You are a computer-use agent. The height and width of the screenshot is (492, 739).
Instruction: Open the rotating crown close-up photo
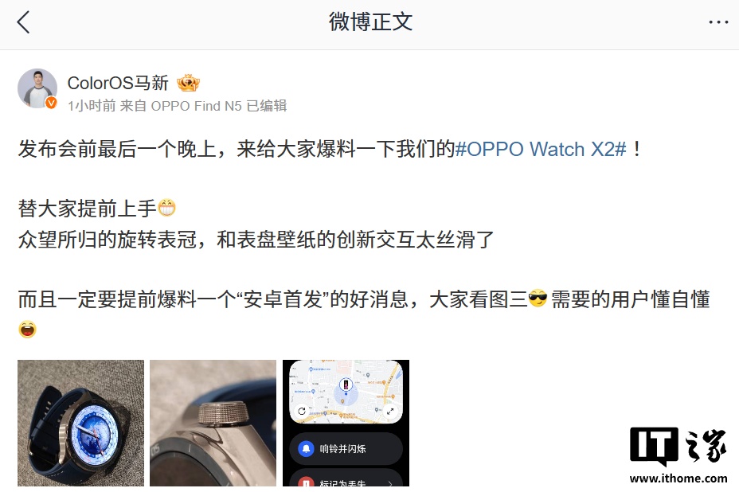pyautogui.click(x=213, y=423)
